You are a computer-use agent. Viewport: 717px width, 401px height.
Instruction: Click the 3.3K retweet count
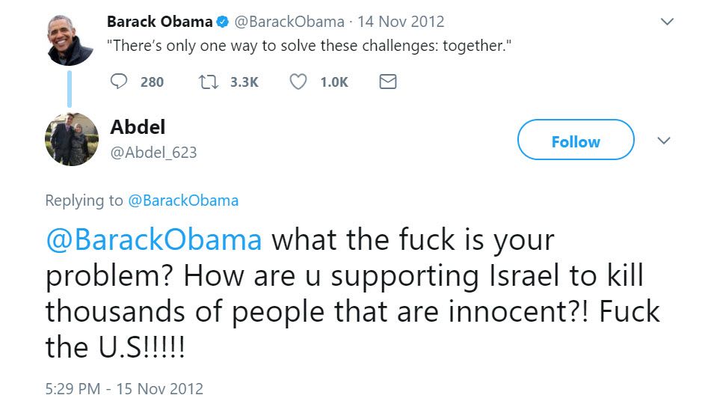point(244,82)
